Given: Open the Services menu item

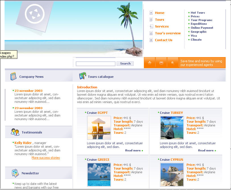Looking at the screenshot, I should [x=162, y=26].
